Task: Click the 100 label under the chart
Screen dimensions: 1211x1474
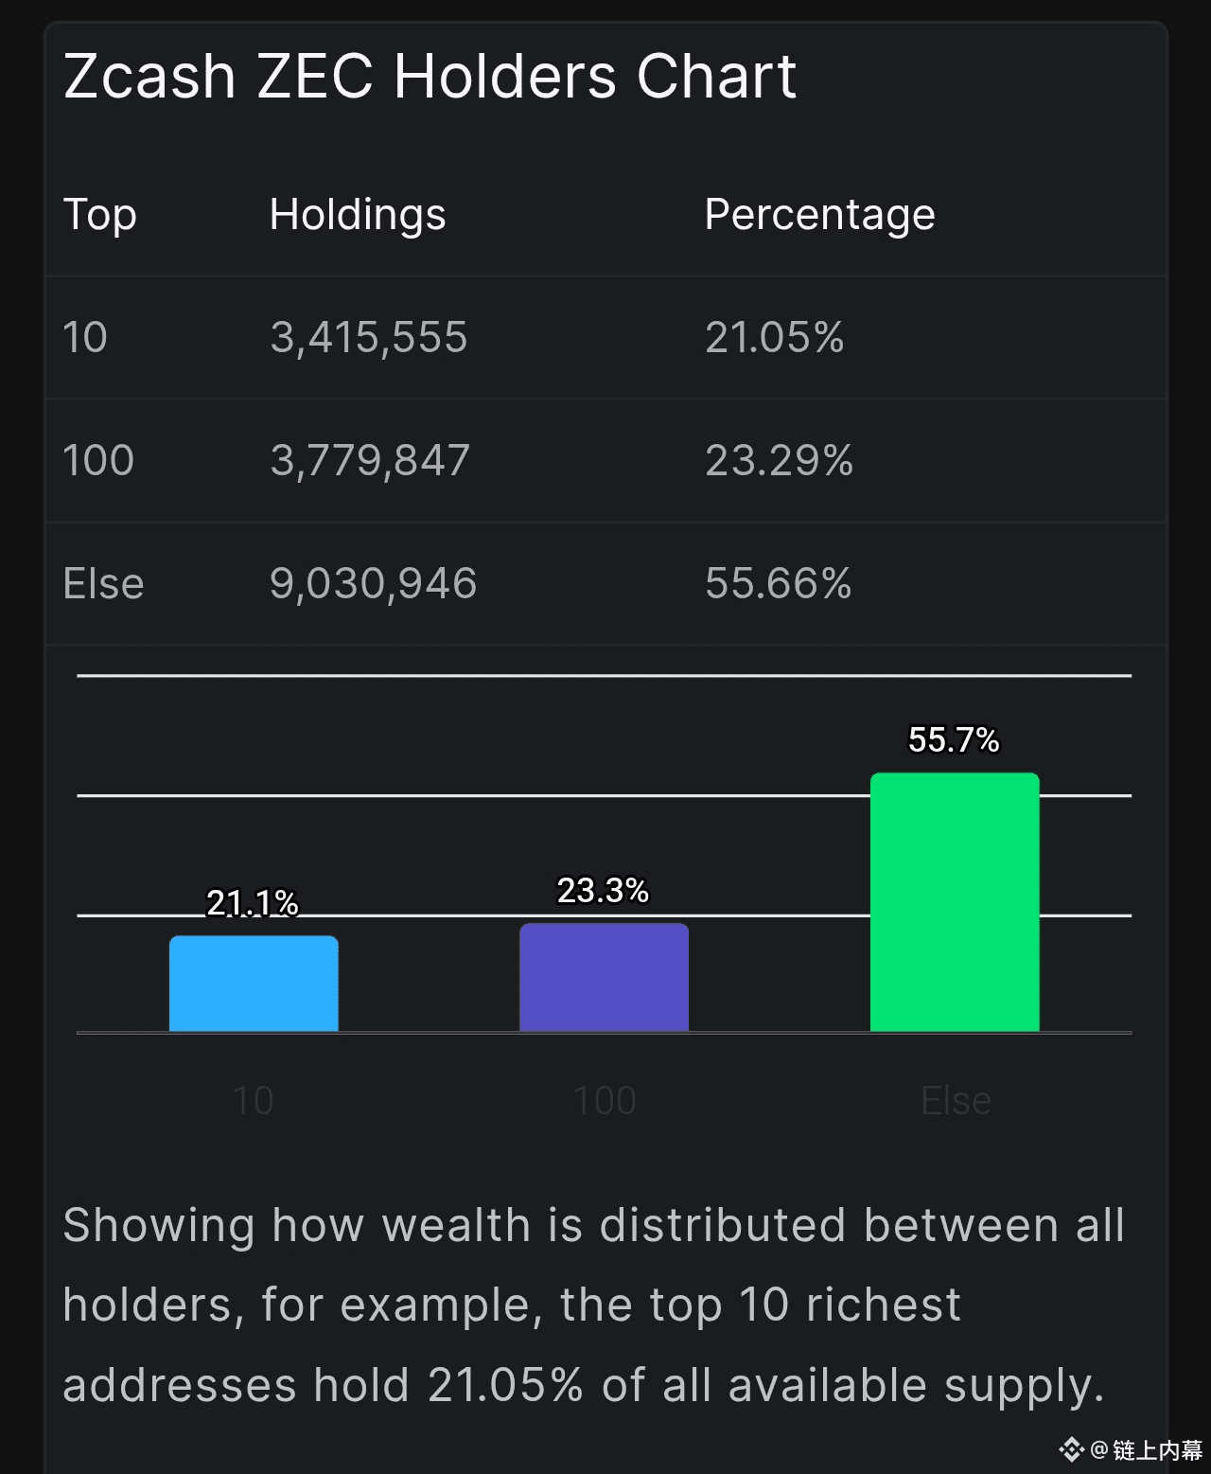Action: [605, 1101]
